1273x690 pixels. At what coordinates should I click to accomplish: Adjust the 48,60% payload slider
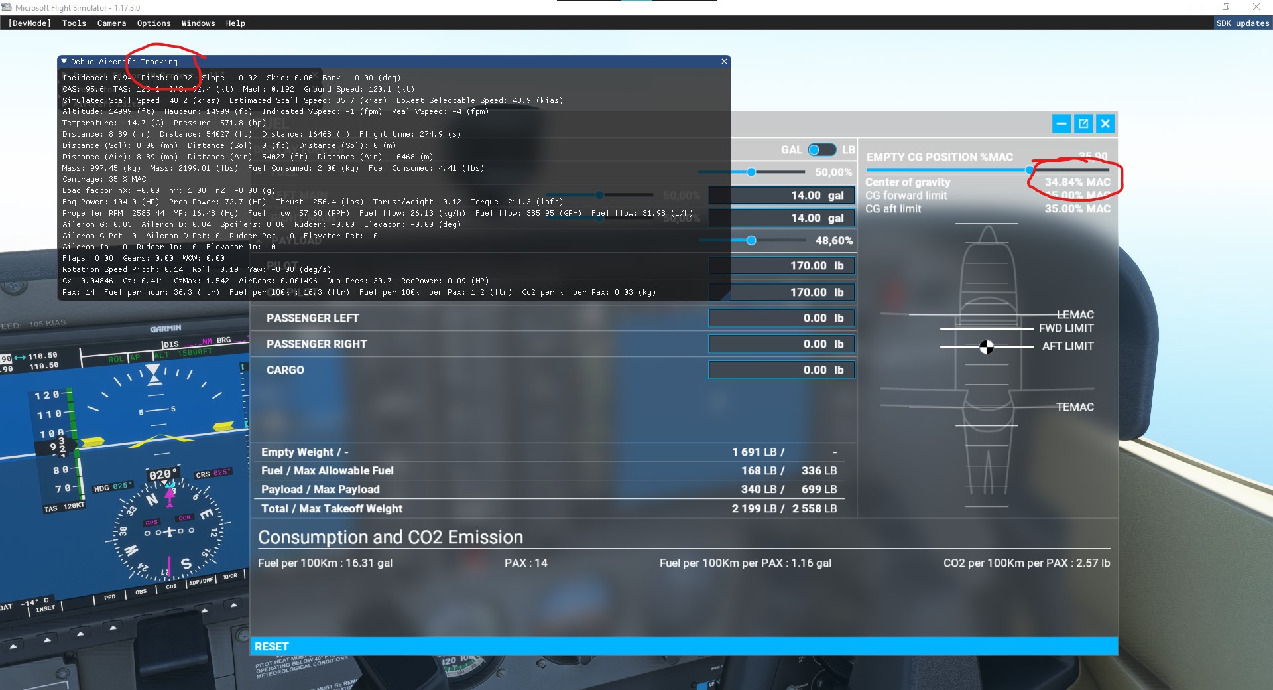(x=751, y=240)
